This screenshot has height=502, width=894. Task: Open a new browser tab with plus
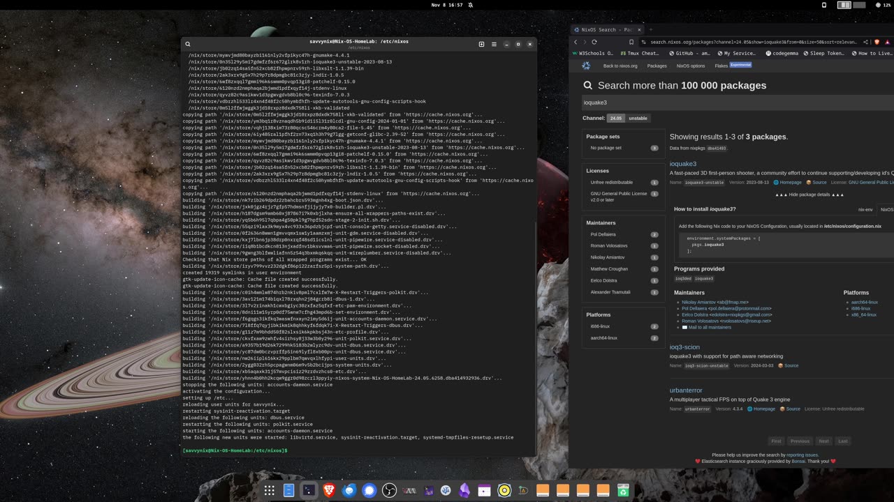coord(650,29)
